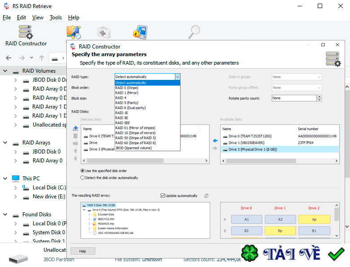
Task: Select Detect the disk order automatically
Action: click(x=82, y=178)
